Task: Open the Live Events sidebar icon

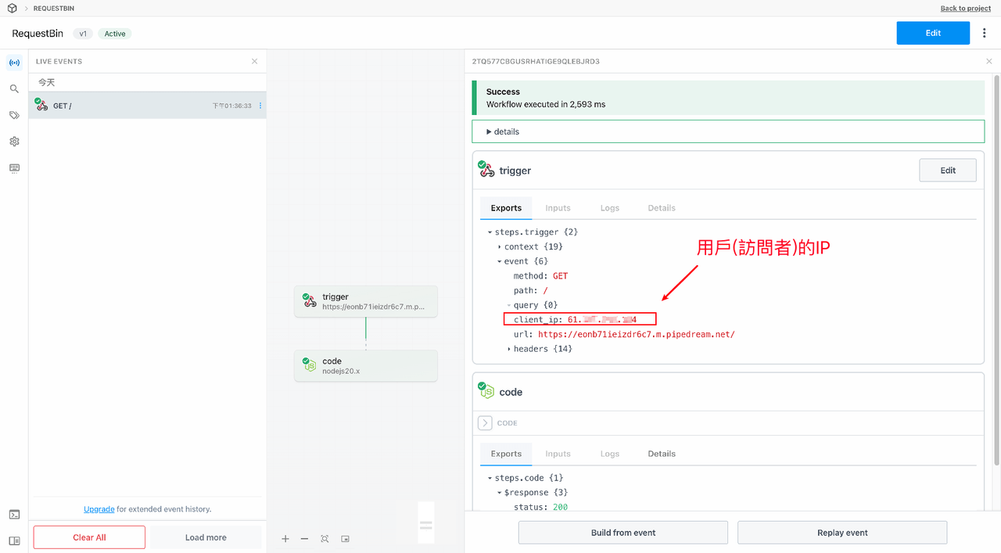Action: point(14,62)
